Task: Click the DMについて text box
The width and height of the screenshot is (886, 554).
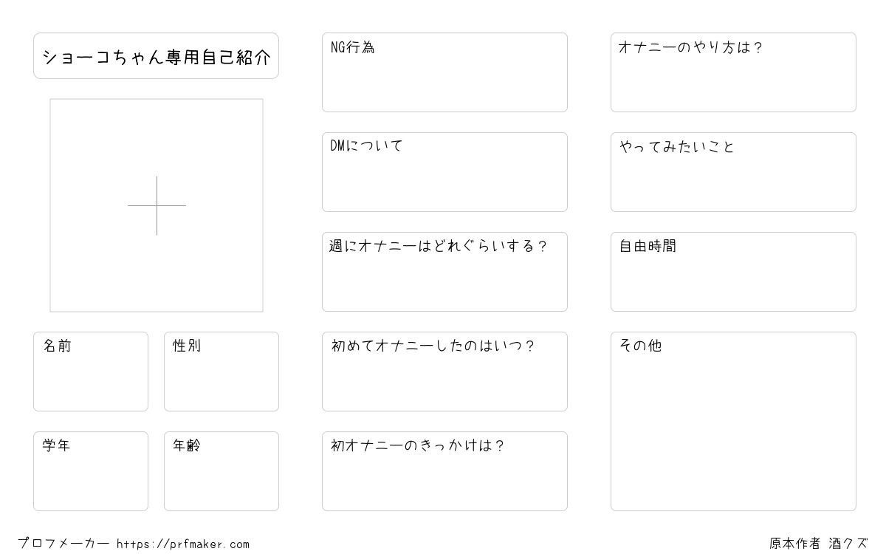Action: tap(444, 172)
